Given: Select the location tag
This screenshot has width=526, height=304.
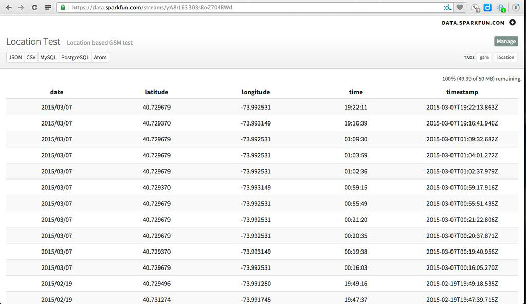Looking at the screenshot, I should 505,57.
